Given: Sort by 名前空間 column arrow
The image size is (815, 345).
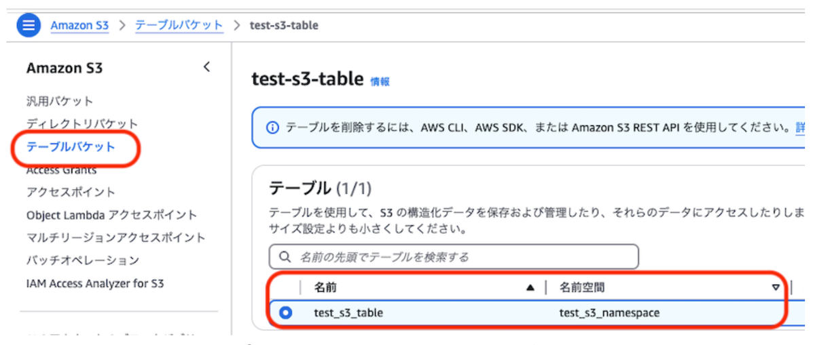Looking at the screenshot, I should point(776,287).
